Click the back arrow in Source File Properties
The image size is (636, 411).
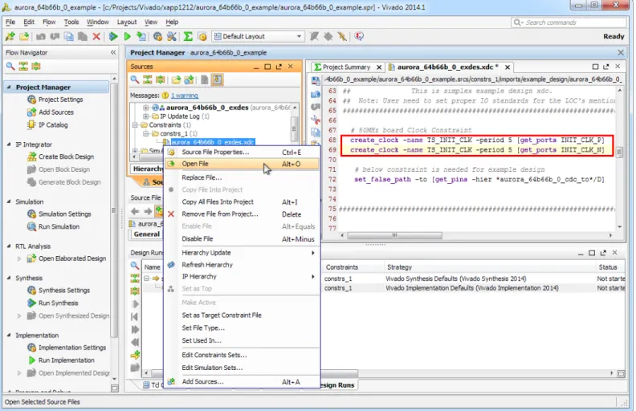tap(135, 211)
